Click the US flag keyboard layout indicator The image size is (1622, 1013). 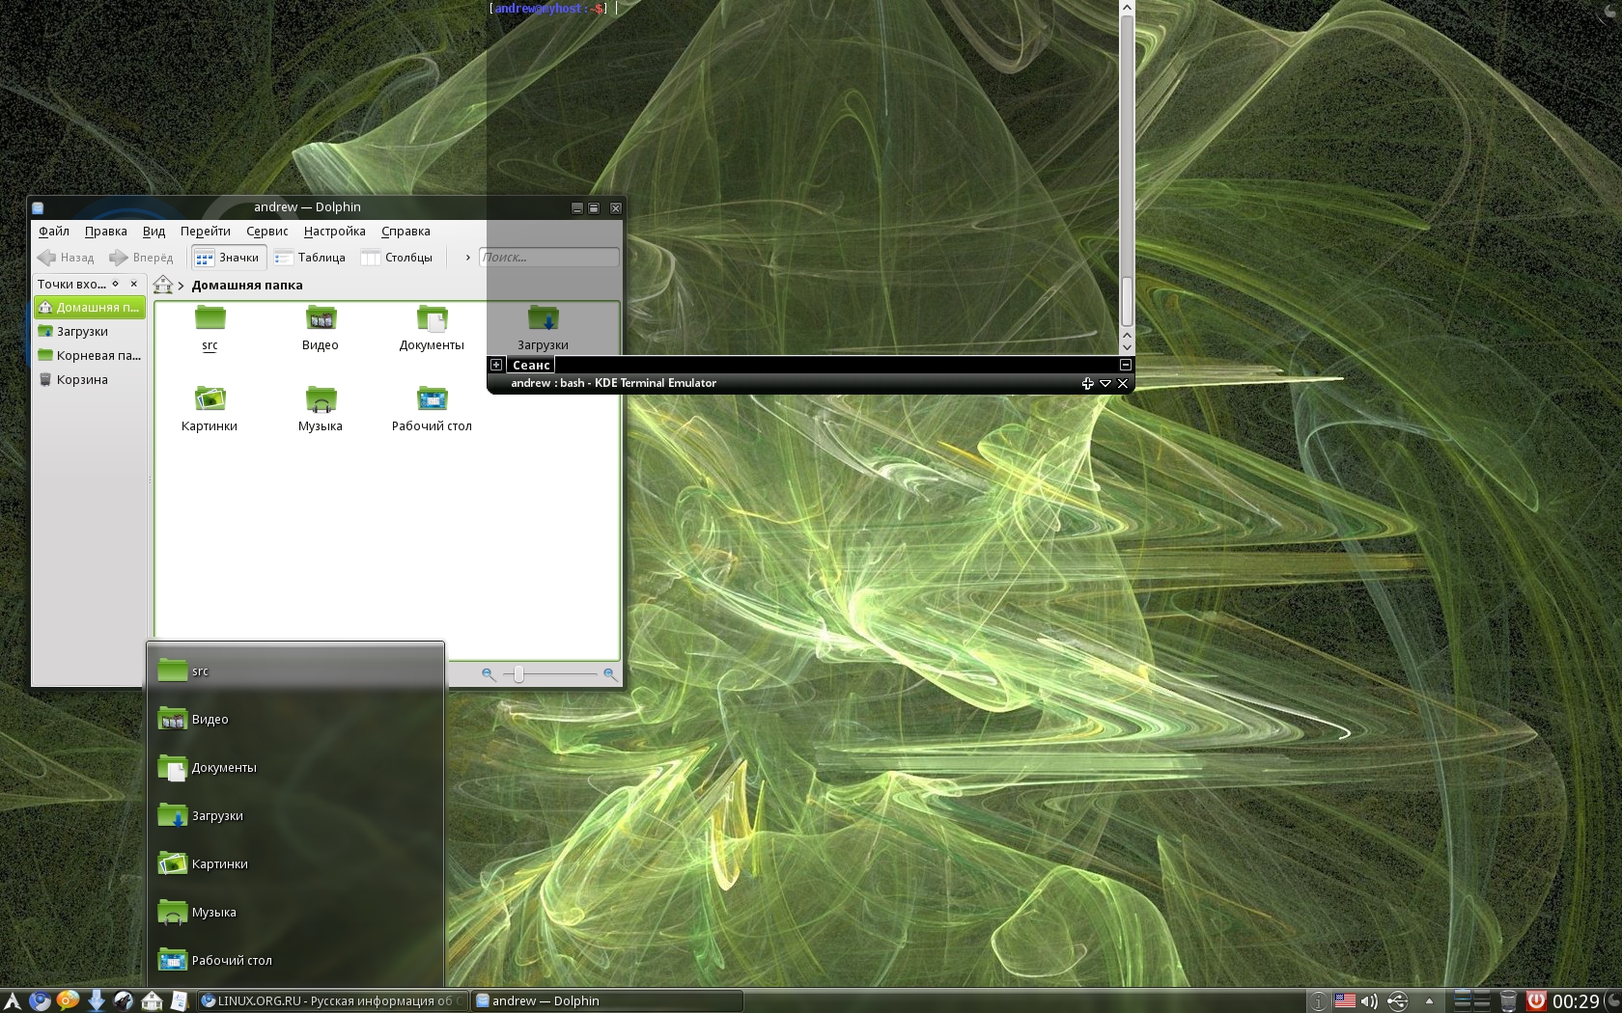point(1345,1000)
